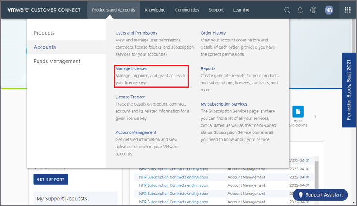Open the Communities menu

(187, 10)
